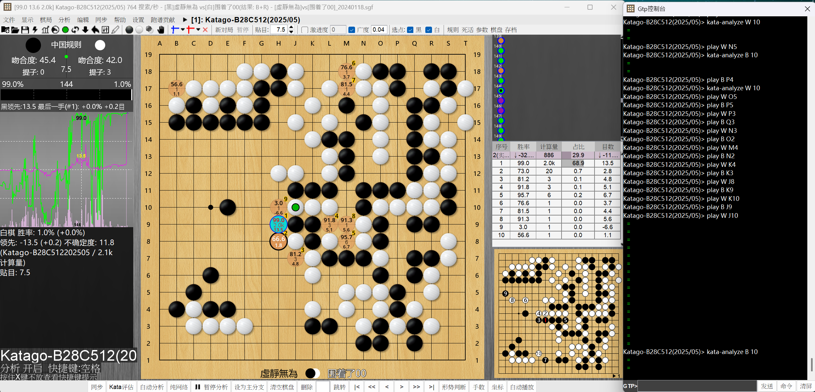Open the 分析 menu
Image resolution: width=815 pixels, height=392 pixels.
pos(64,20)
